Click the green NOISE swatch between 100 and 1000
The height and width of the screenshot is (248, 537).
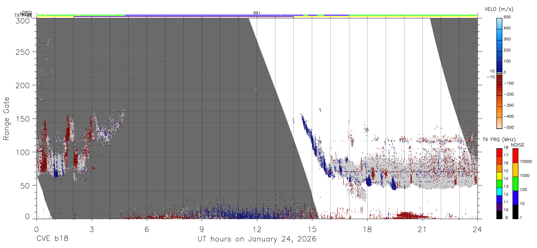[515, 184]
